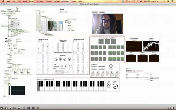Click the first bottom toolbar icon at far left
Image resolution: width=176 pixels, height=110 pixels.
1,108
